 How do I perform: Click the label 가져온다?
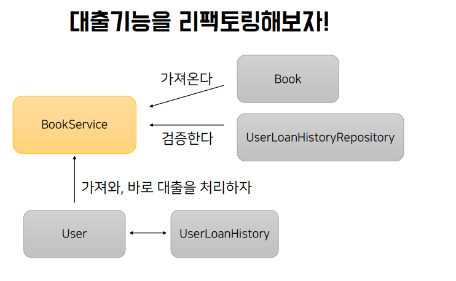click(186, 79)
